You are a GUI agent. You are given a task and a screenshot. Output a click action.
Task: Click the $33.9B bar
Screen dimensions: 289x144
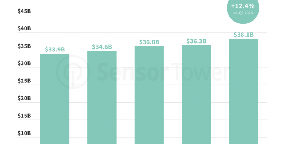pos(55,99)
